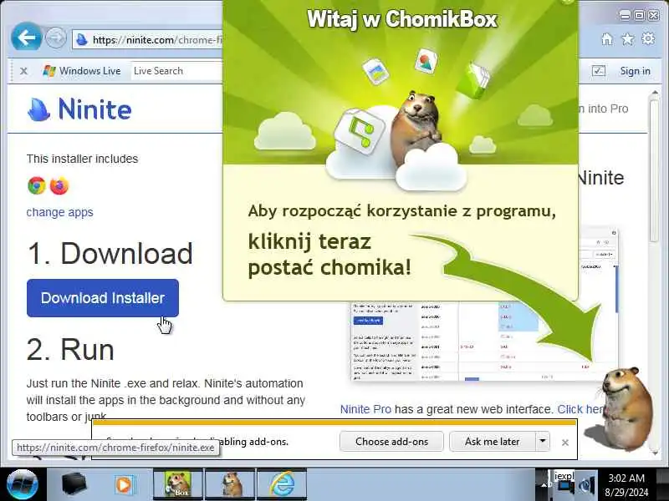Click the '1. Download' heading text
The width and height of the screenshot is (669, 501).
click(x=110, y=253)
